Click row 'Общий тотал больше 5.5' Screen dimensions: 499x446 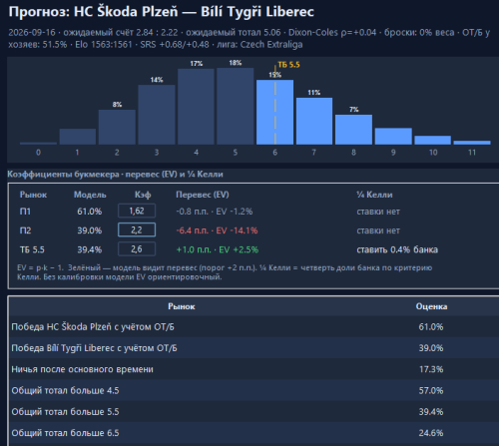(253, 412)
